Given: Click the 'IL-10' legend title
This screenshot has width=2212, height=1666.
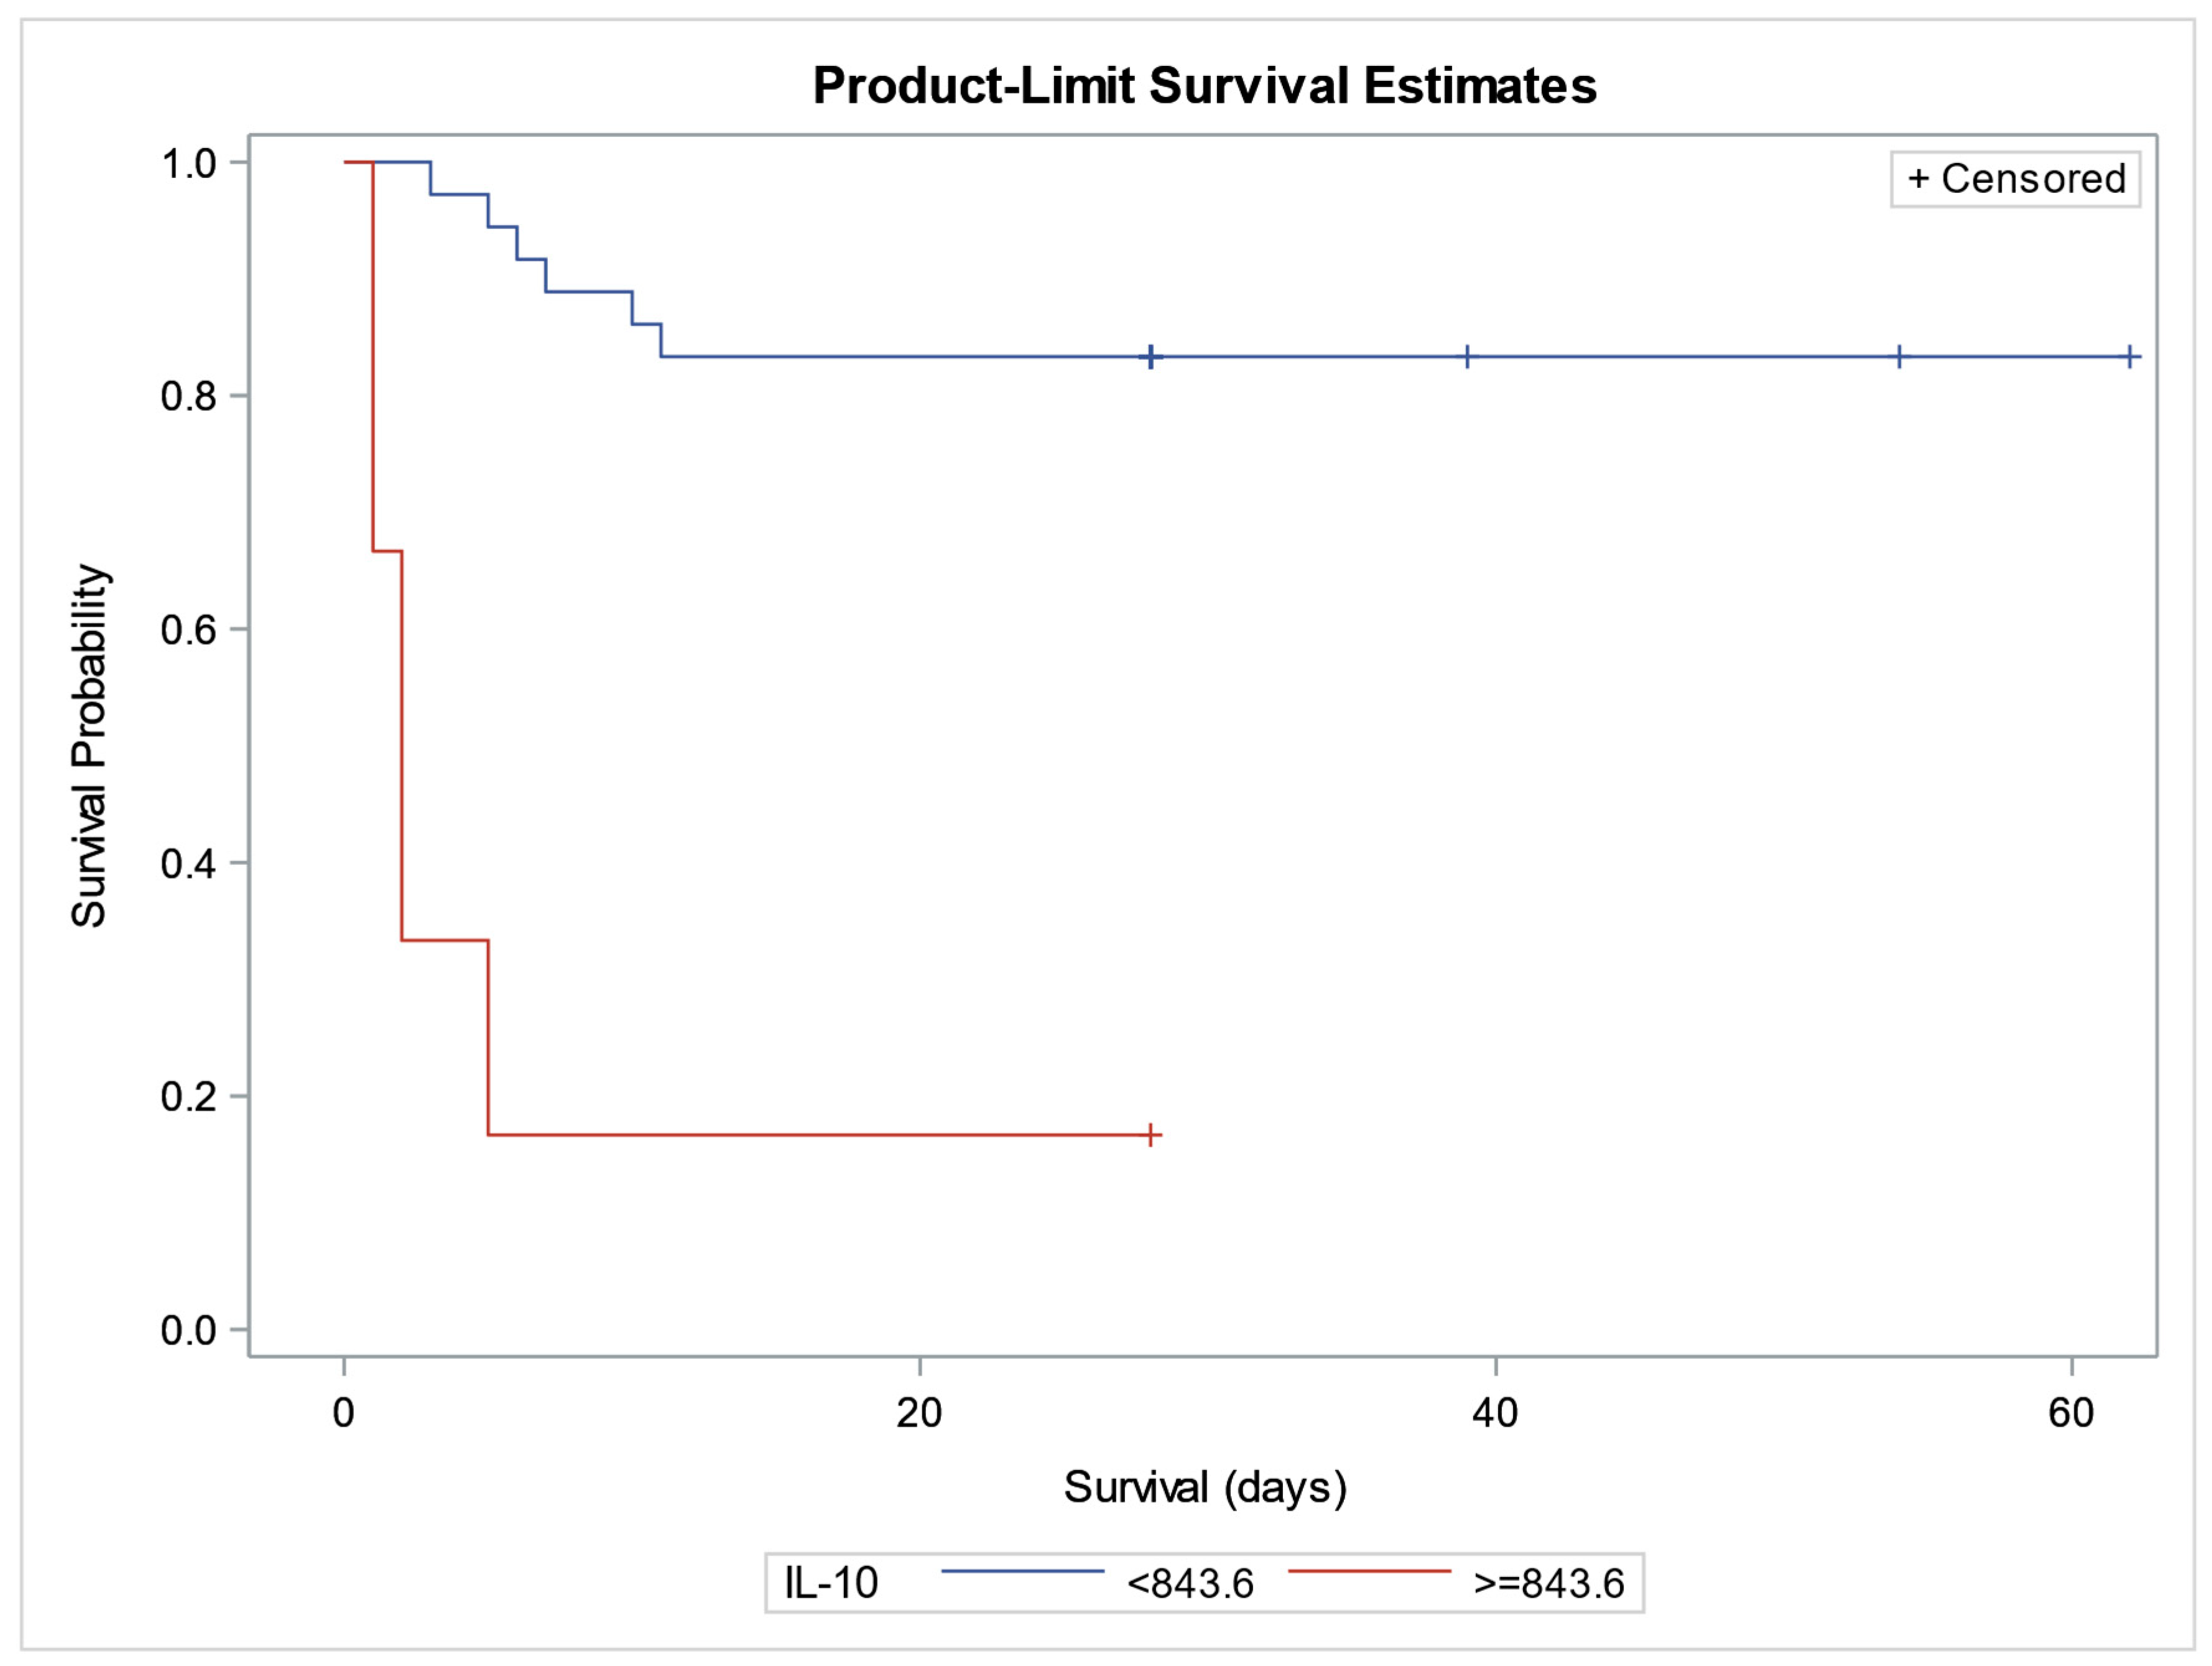Looking at the screenshot, I should point(831,1583).
